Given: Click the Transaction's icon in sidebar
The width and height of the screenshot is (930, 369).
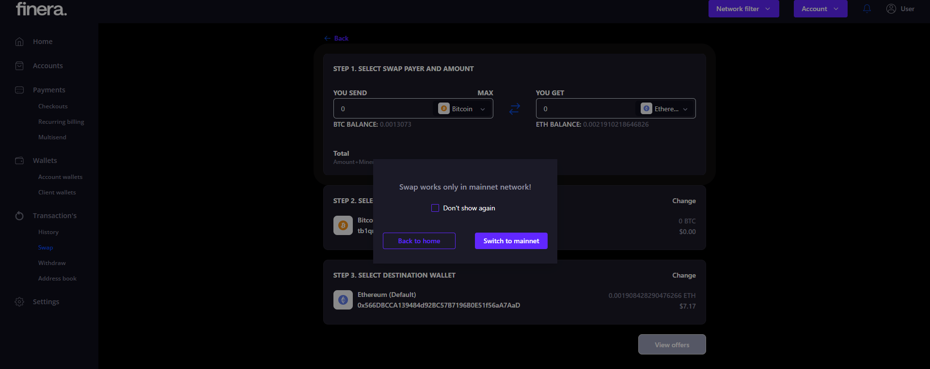Looking at the screenshot, I should pos(19,216).
